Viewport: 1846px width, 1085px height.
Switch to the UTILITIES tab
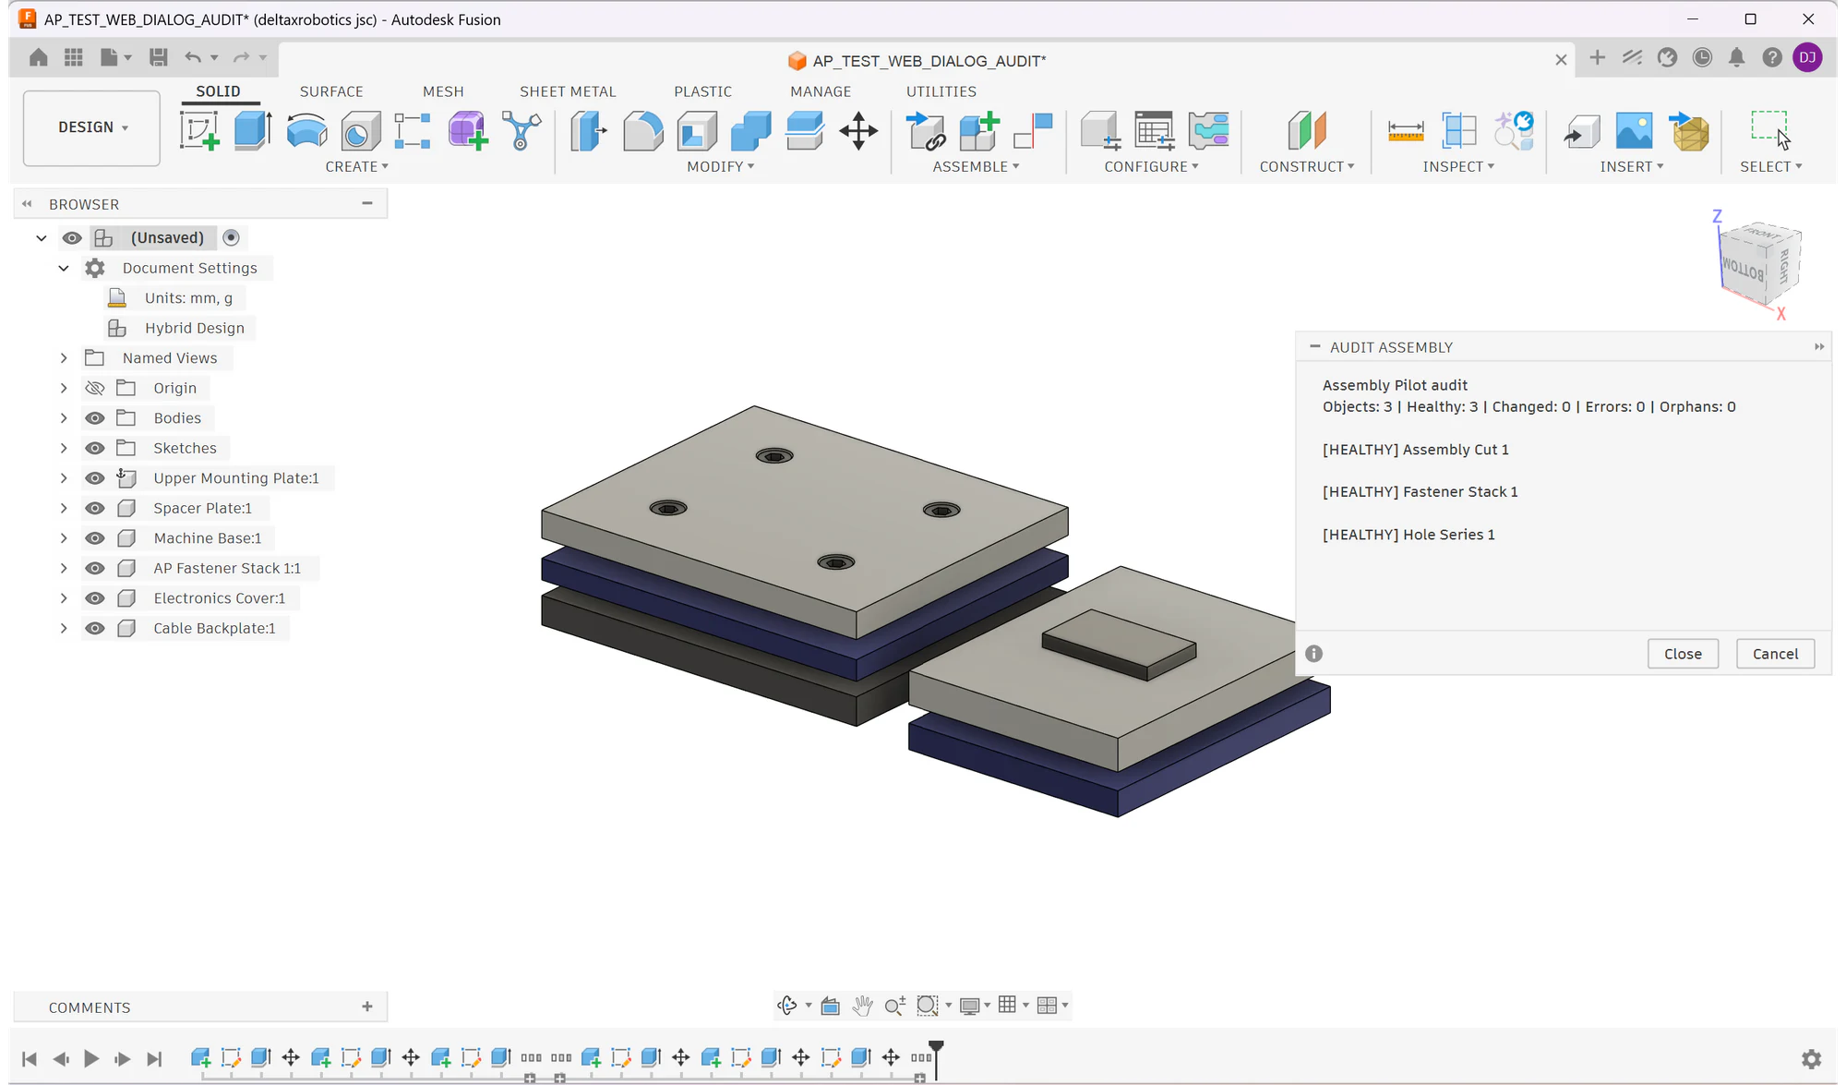pos(941,91)
